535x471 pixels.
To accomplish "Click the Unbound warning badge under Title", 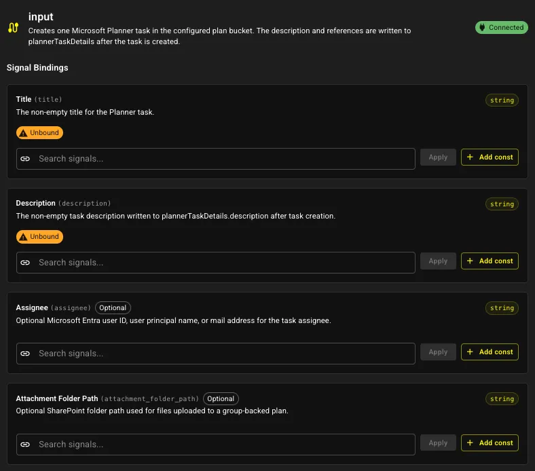I will [x=39, y=132].
